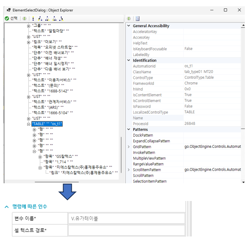Click the 변수 이름 input field
The width and height of the screenshot is (250, 240).
[127, 218]
